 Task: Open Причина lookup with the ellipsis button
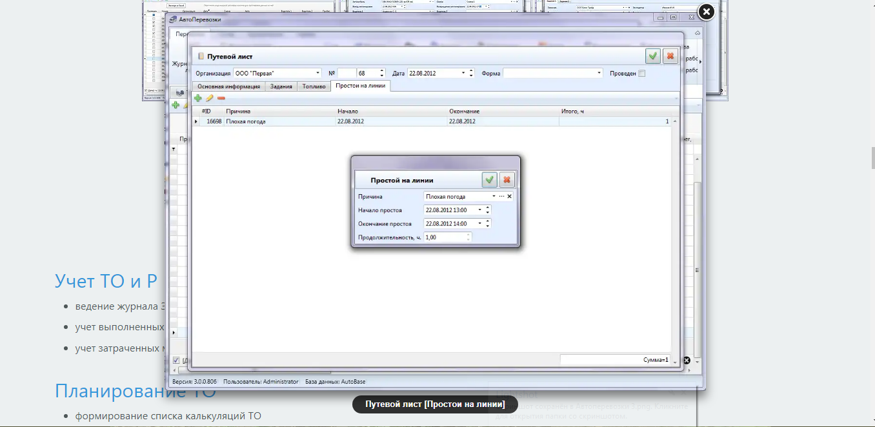coord(501,196)
